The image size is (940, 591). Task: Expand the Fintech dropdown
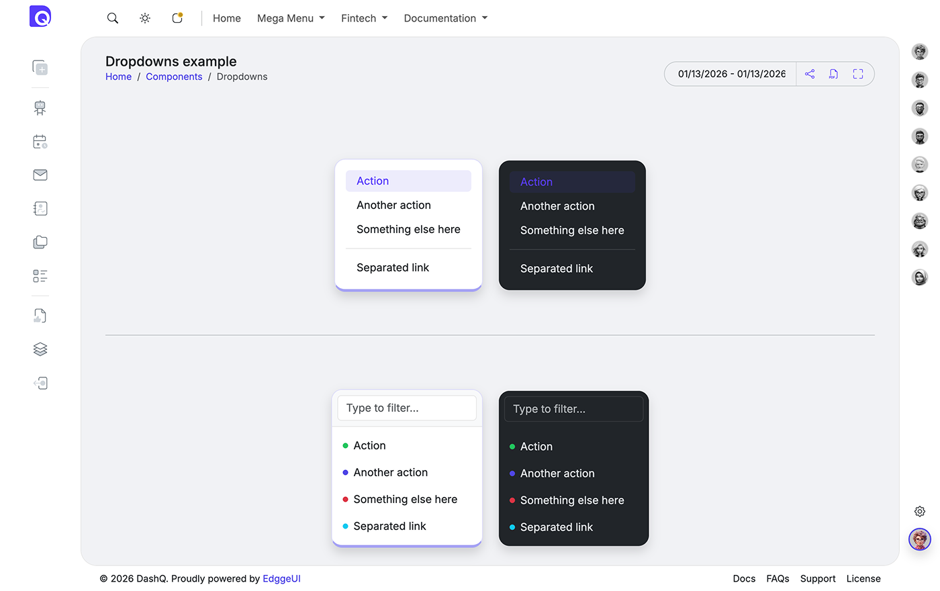tap(364, 18)
